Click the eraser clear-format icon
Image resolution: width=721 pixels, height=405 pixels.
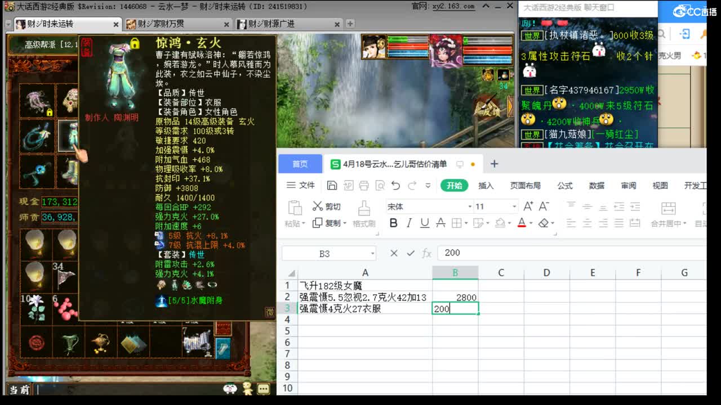pos(543,223)
